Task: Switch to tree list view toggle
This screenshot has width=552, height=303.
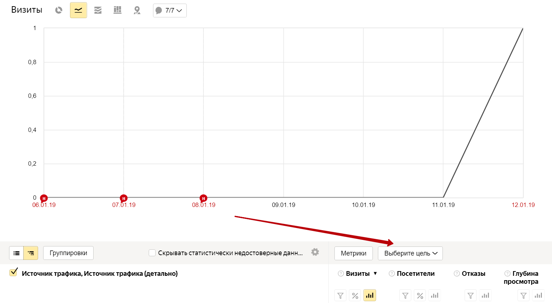Action: pyautogui.click(x=31, y=253)
